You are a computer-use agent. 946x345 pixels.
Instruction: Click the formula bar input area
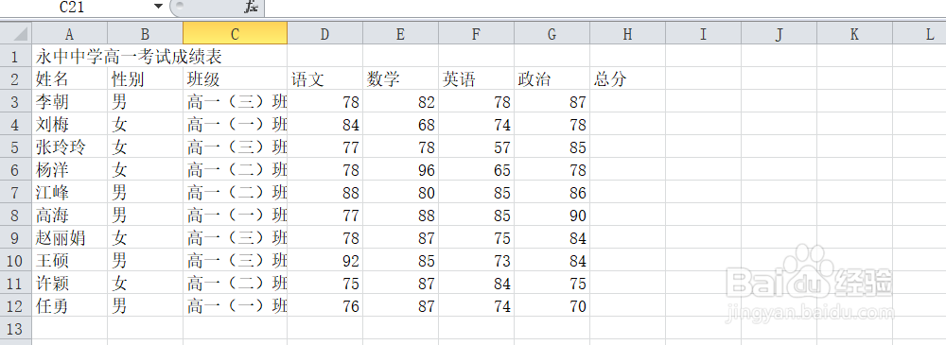pos(605,8)
